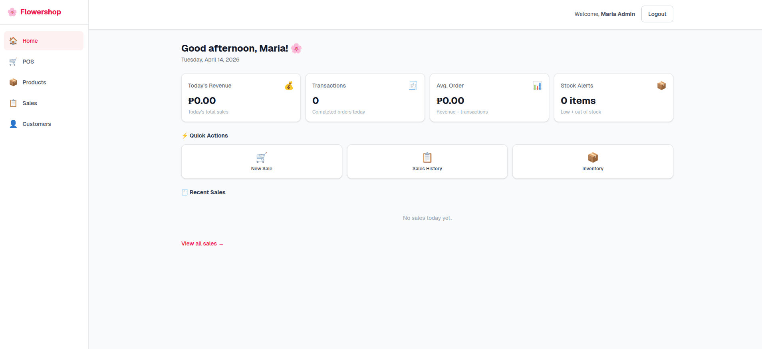Click the '0 items' stock value
The height and width of the screenshot is (349, 762).
click(578, 101)
